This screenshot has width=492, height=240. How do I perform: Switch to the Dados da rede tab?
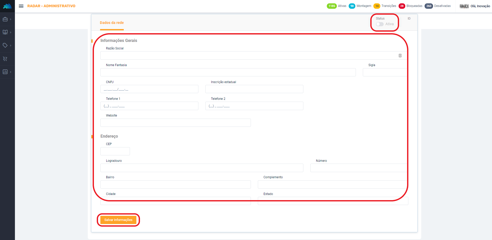coord(112,23)
